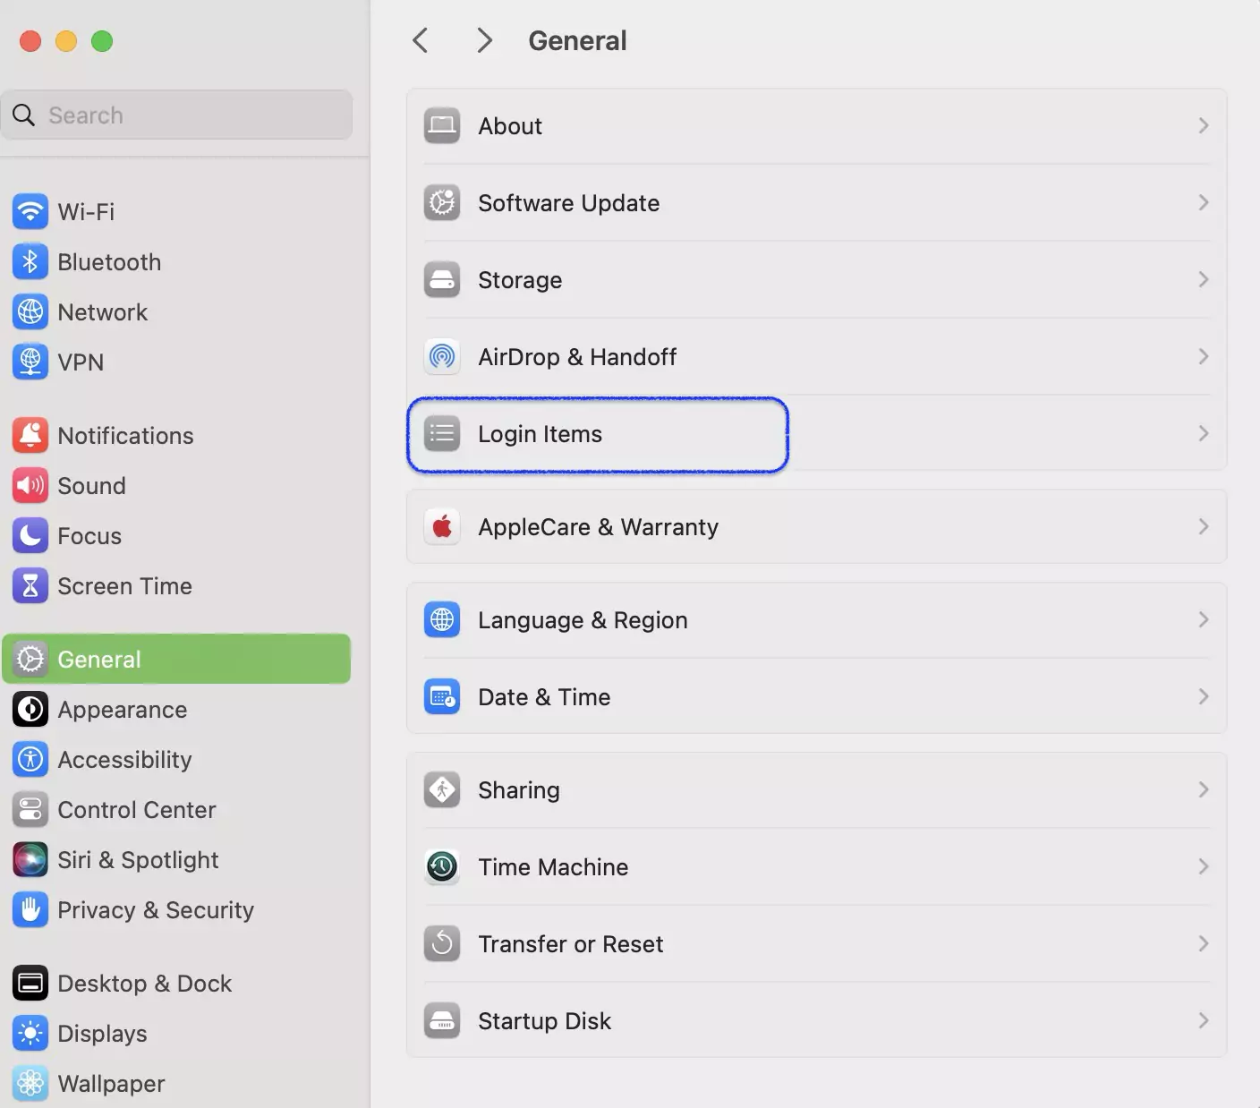Click the Transfer or Reset icon
The height and width of the screenshot is (1108, 1260).
[442, 944]
